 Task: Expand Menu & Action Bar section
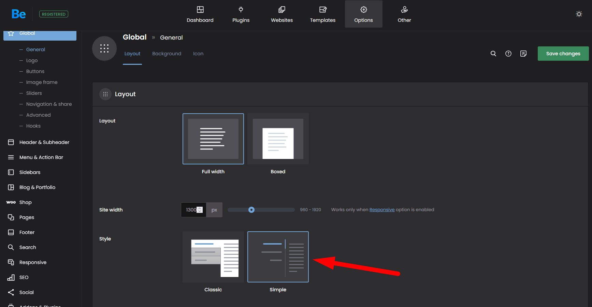41,157
